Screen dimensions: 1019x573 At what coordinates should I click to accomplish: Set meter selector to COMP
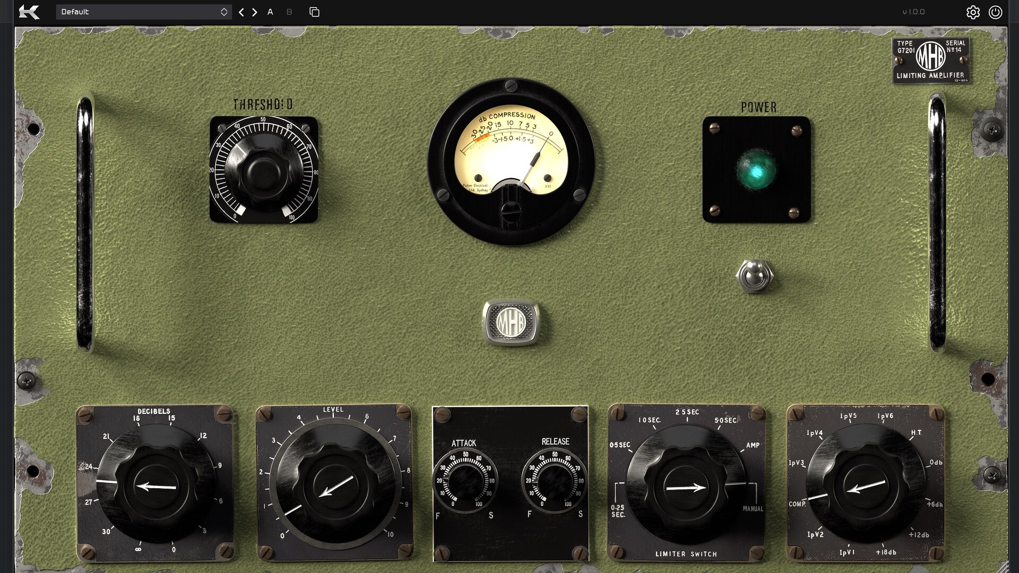[797, 504]
